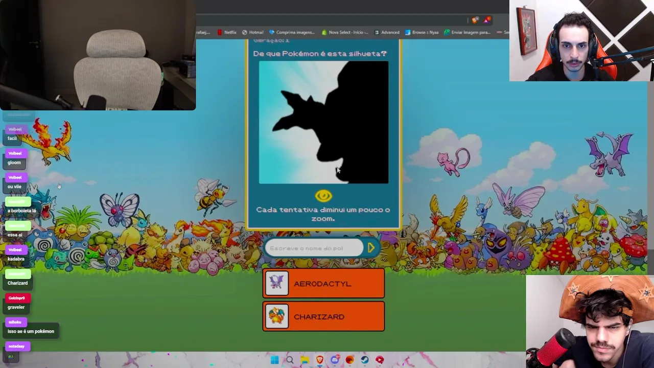Screen dimensions: 654x368
Task: Open the Browse :: Nyaa bookmark
Action: 422,32
